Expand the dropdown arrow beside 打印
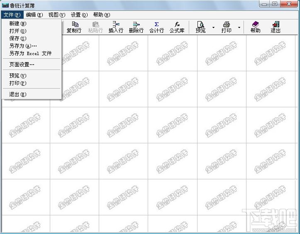 tap(239, 27)
